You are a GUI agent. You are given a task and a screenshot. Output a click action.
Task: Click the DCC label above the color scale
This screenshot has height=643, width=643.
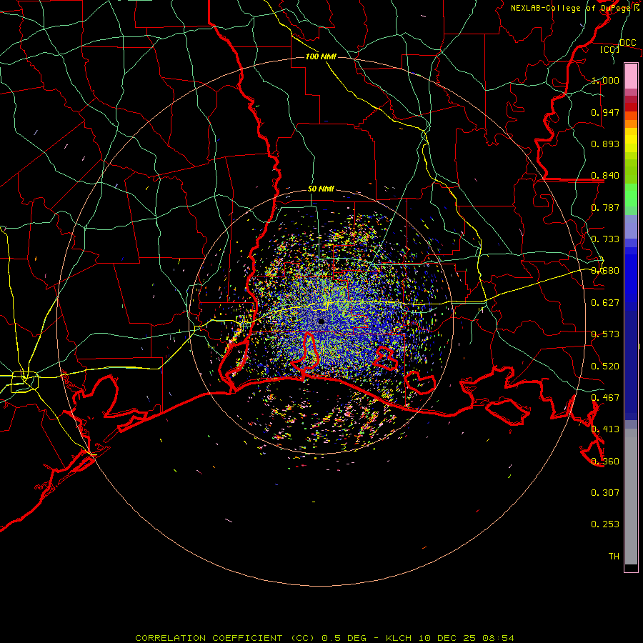[x=627, y=43]
